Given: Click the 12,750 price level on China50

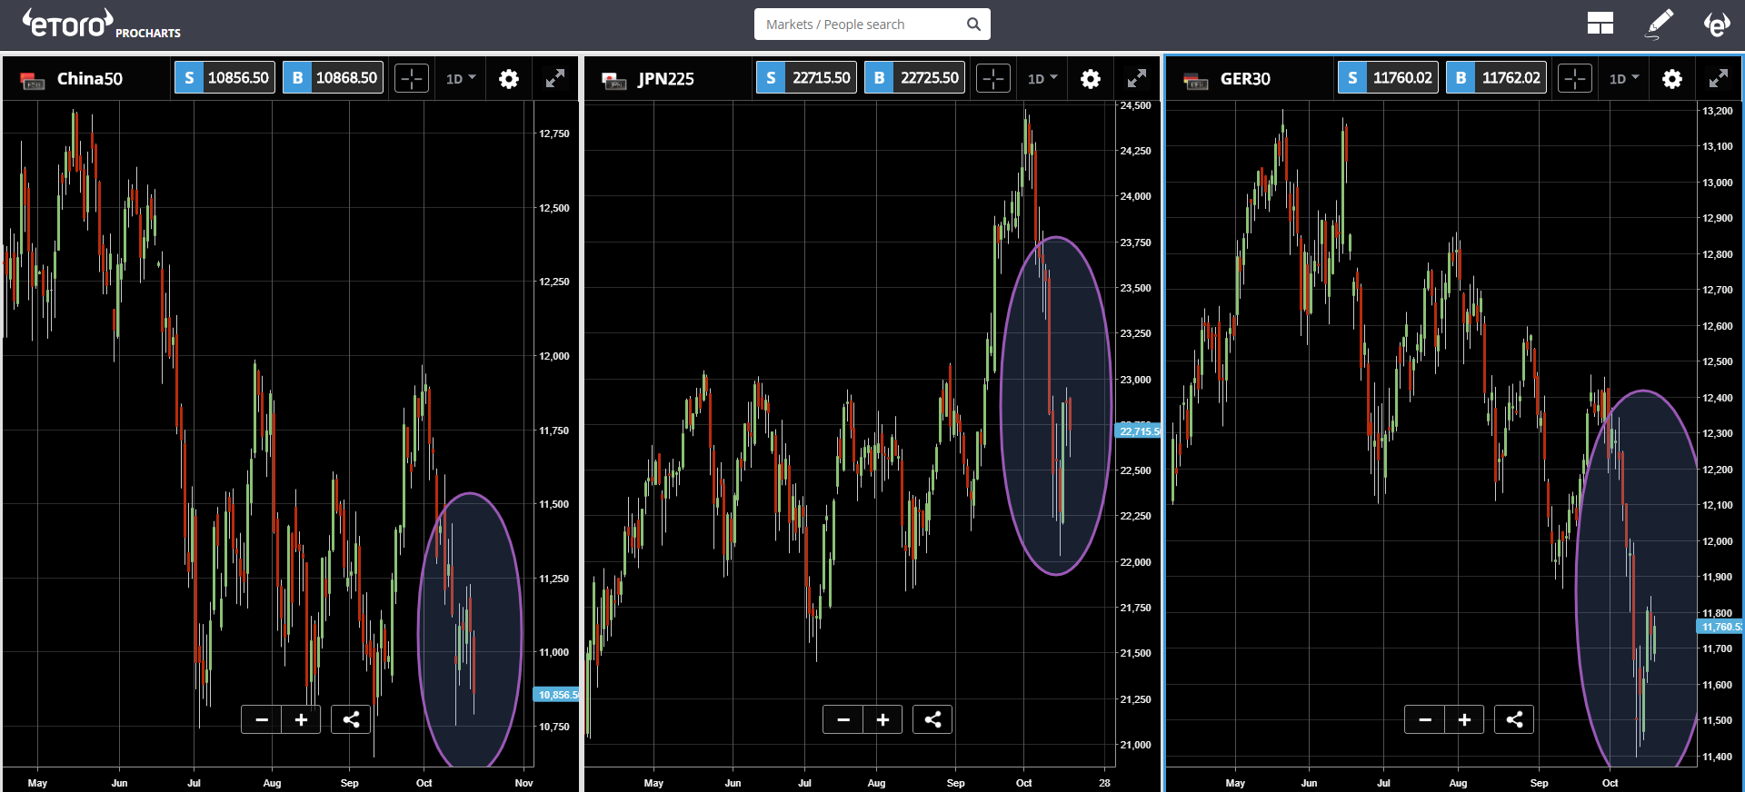Looking at the screenshot, I should click(x=554, y=134).
